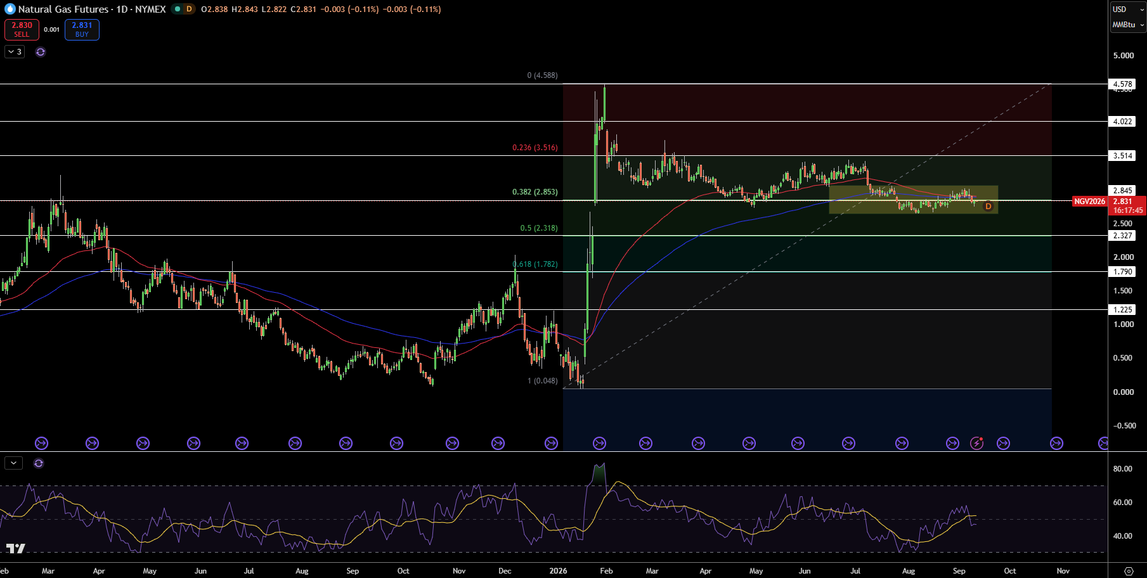Click the TradingView logo
The height and width of the screenshot is (578, 1147).
tap(15, 548)
